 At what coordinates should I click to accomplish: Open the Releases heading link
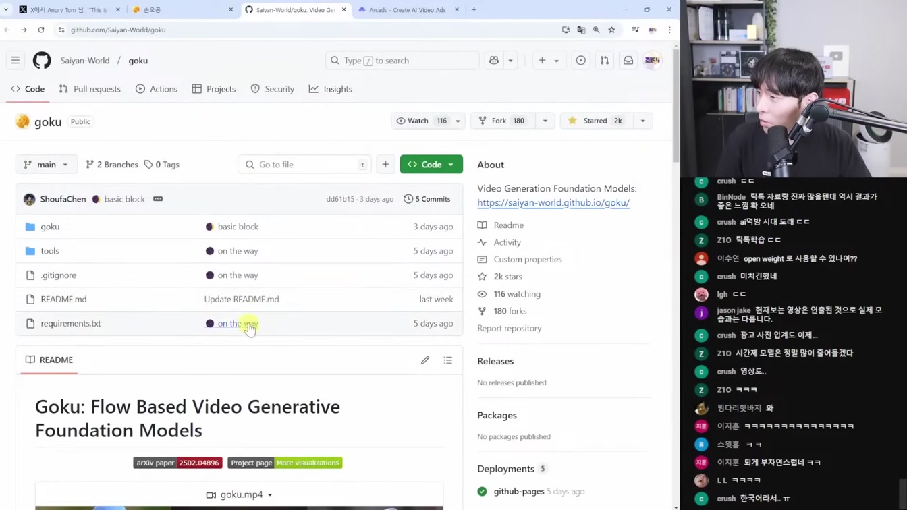[x=495, y=361]
